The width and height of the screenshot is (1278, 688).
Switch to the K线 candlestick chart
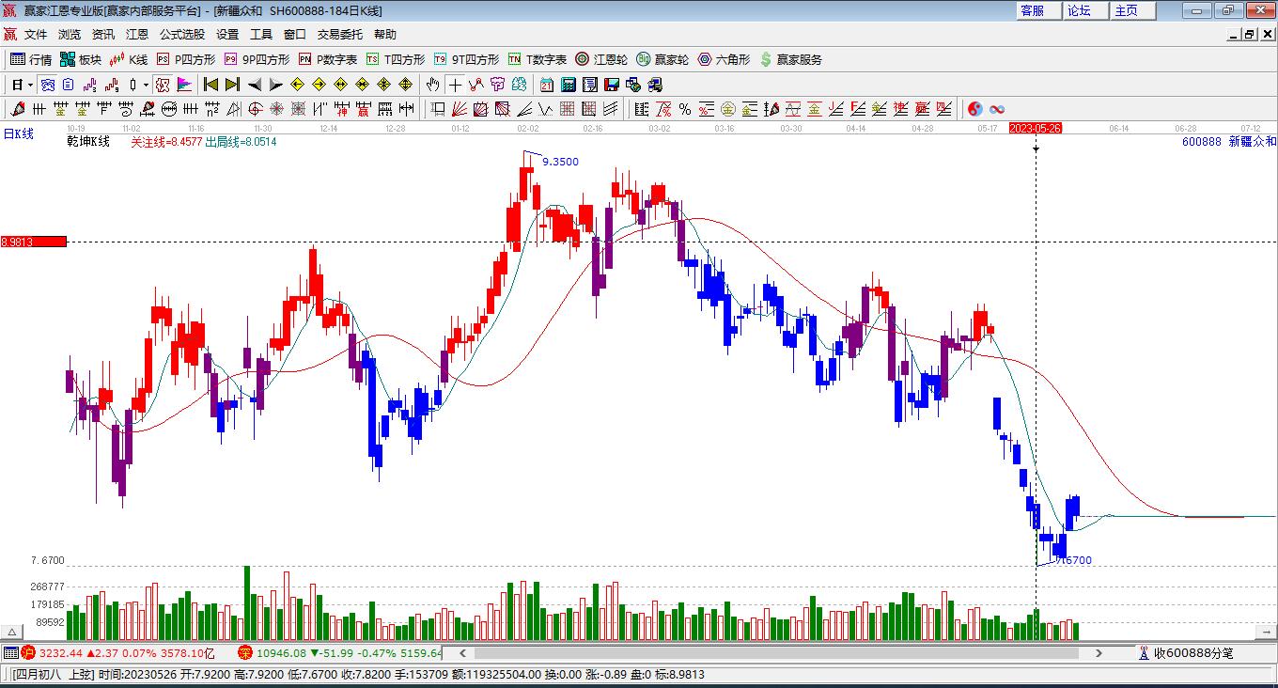click(x=129, y=59)
